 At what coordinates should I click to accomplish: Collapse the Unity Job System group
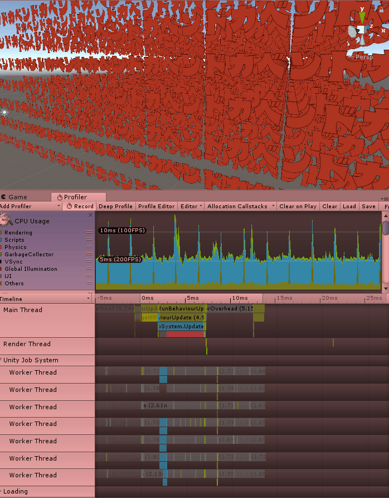click(x=1, y=360)
